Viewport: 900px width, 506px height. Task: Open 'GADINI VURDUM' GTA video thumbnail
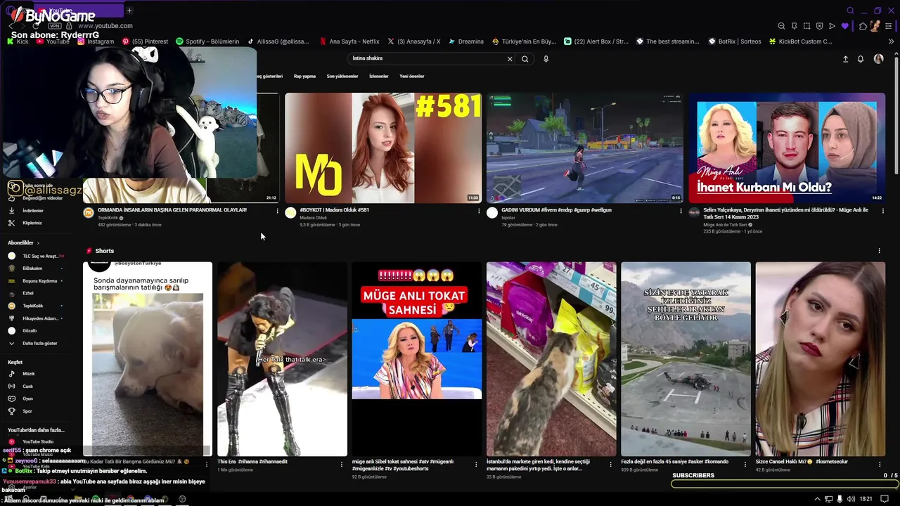coord(585,148)
